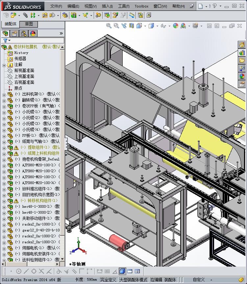Select the 传感器 sensors folder
Viewport: 247px width, 284px height.
20,59
